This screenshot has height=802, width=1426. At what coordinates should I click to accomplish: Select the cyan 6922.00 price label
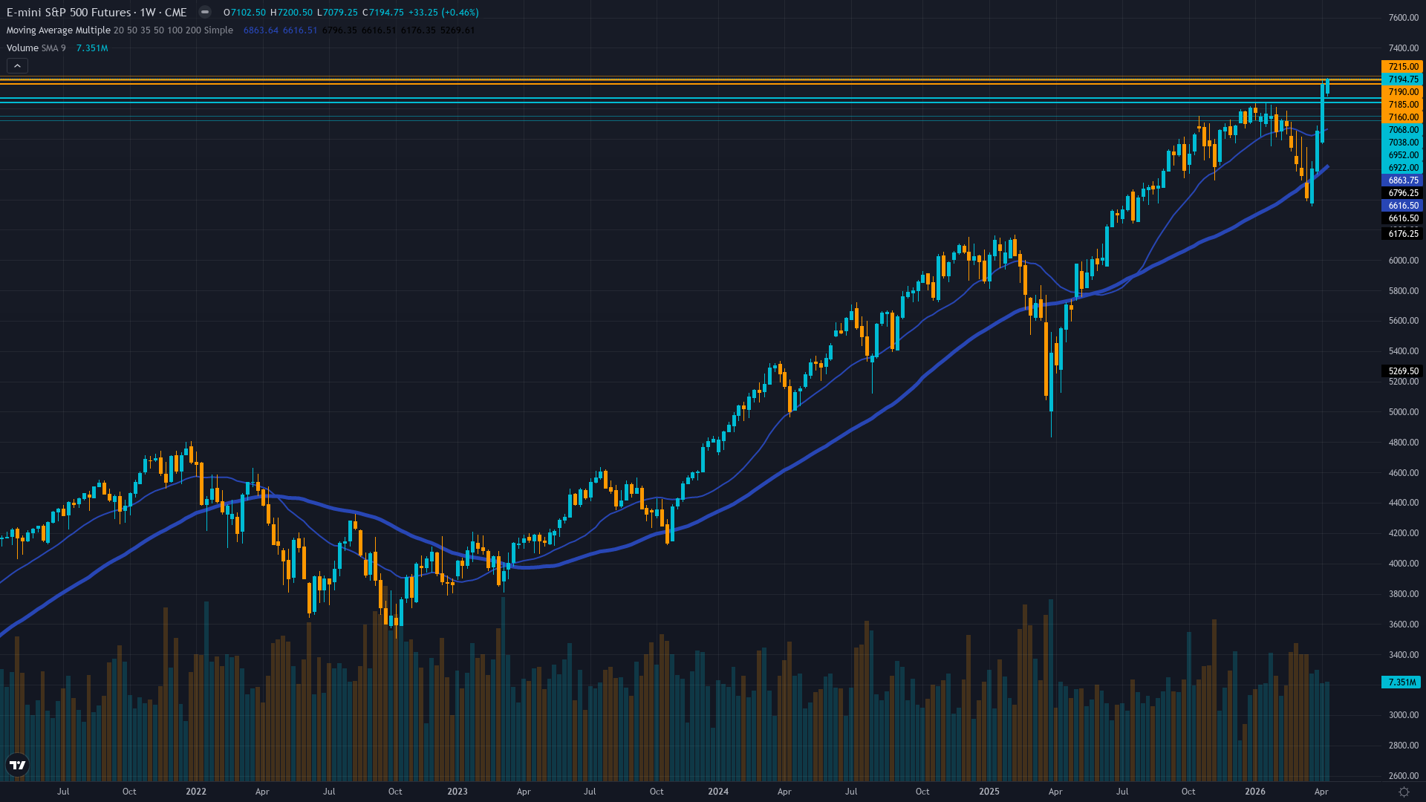coord(1401,168)
